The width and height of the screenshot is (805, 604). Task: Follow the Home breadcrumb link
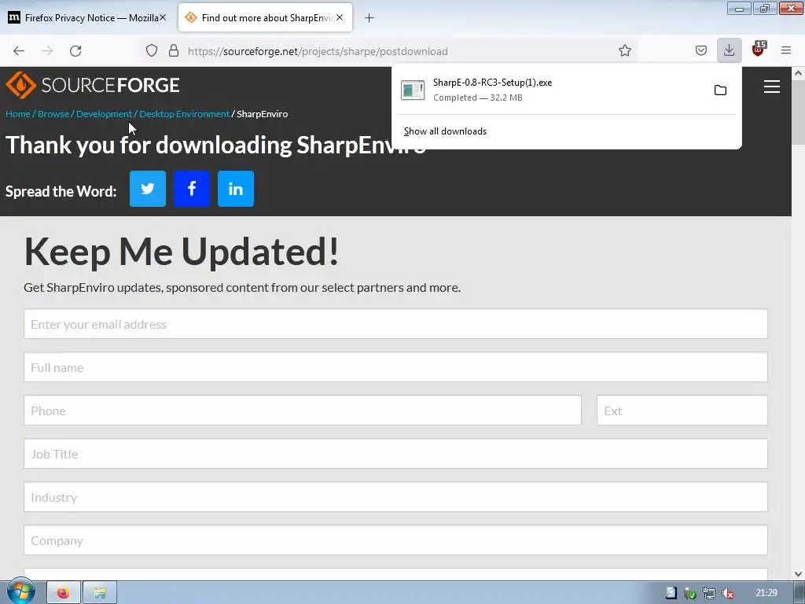click(x=18, y=114)
